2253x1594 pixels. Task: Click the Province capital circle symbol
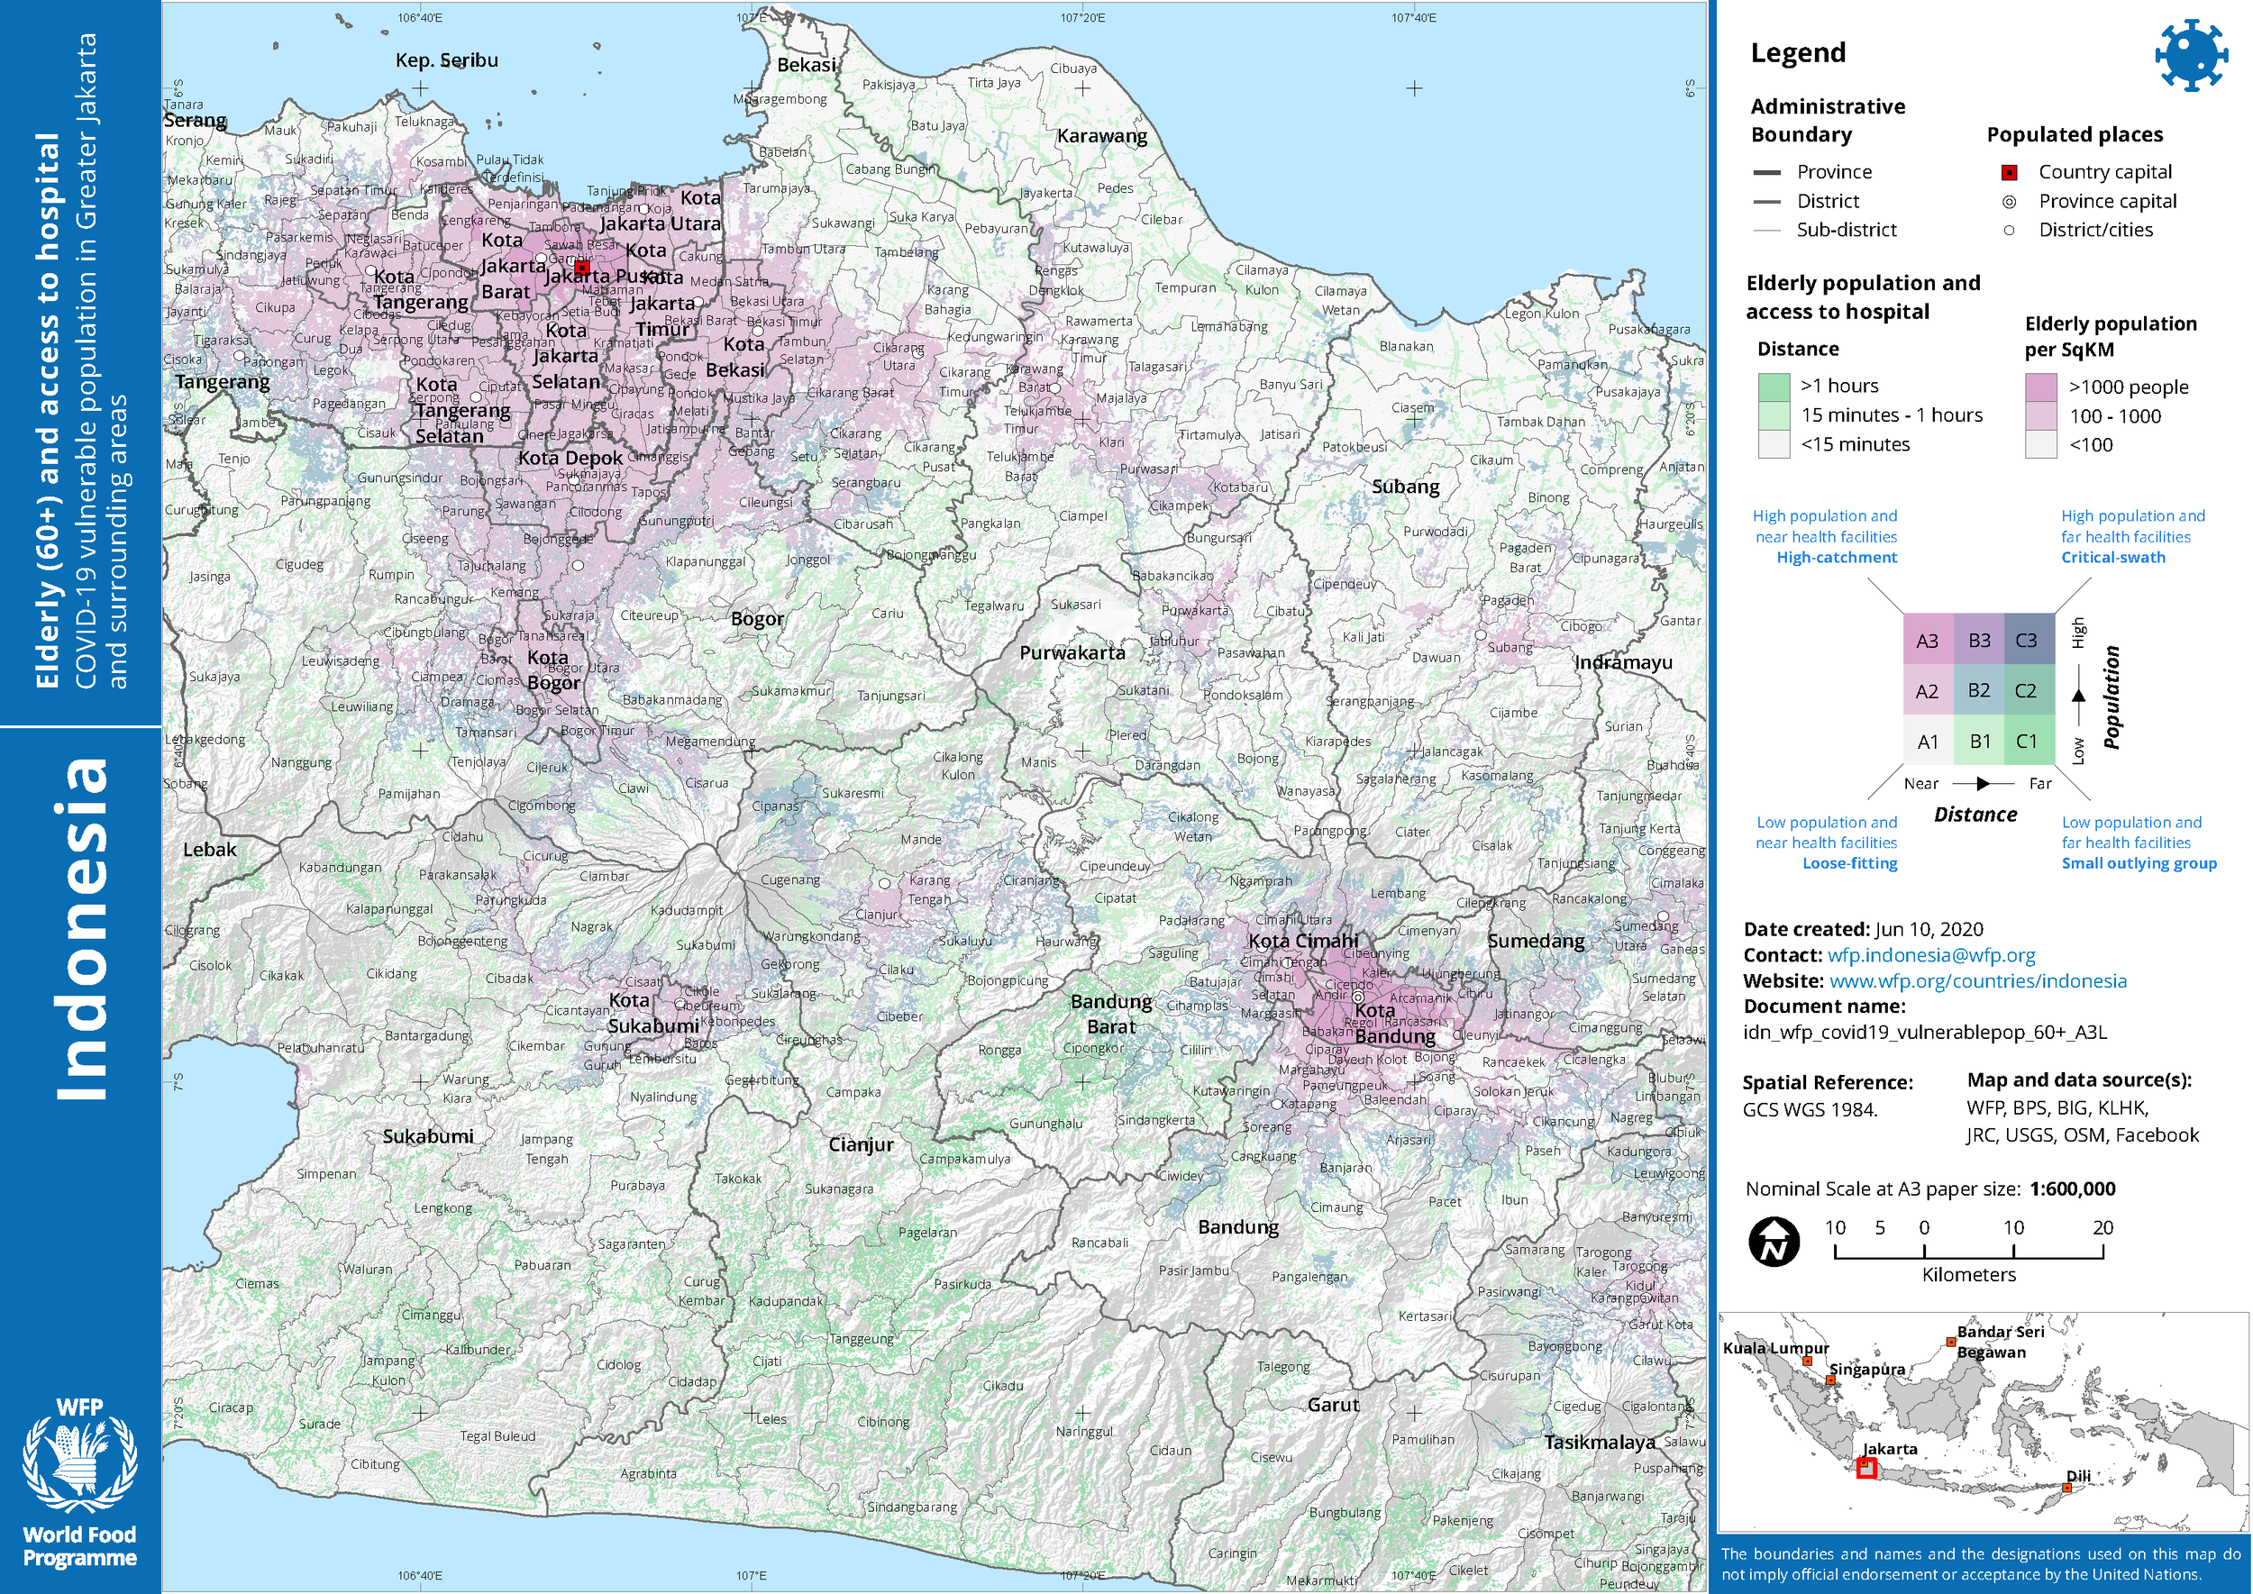[2009, 202]
